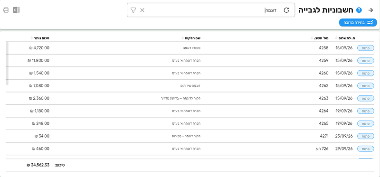Viewport: 380px width, 177px height.
Task: Click the refresh icon in the search bar
Action: [x=286, y=10]
